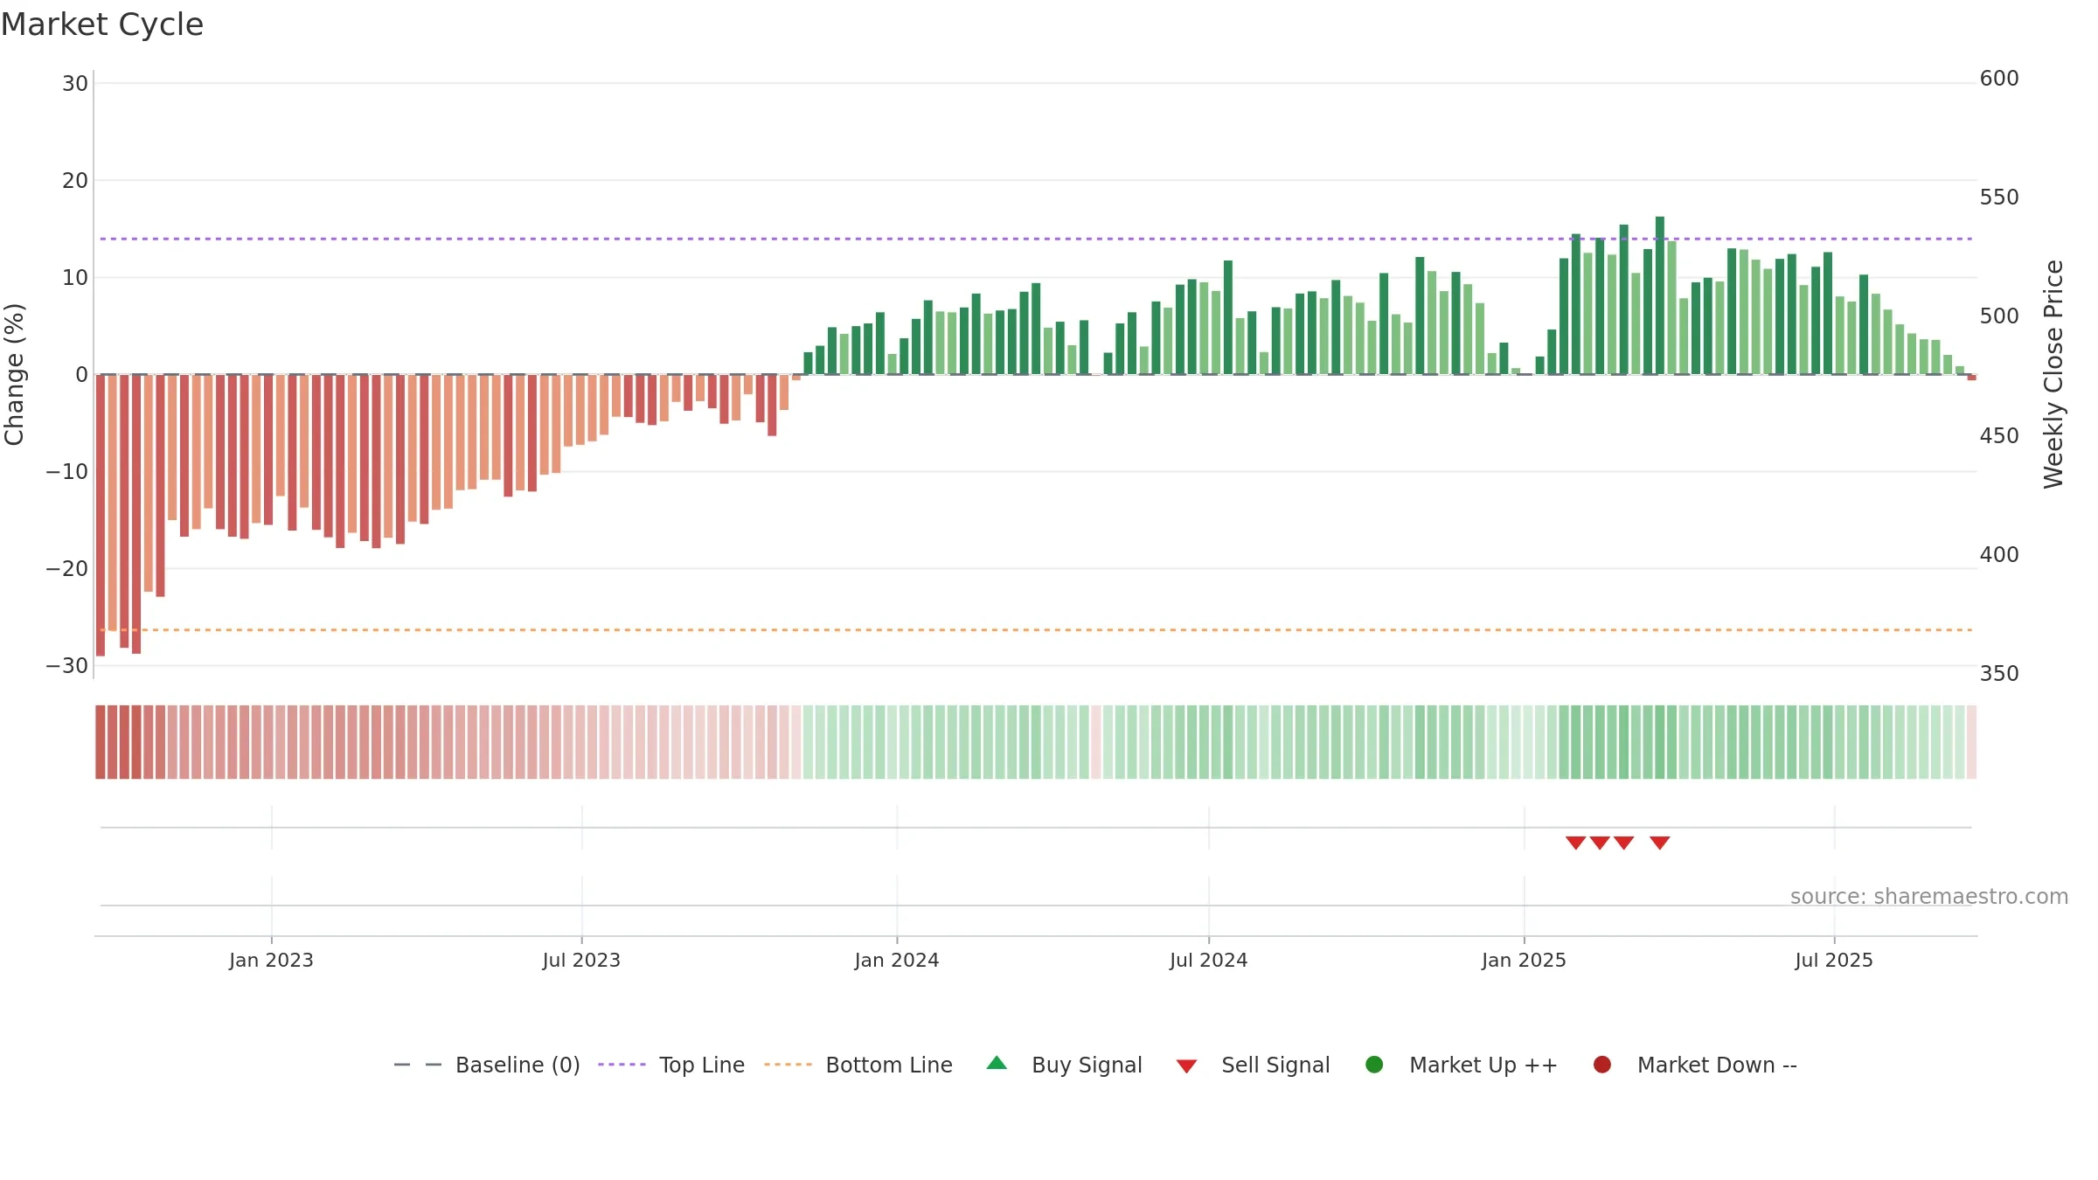
Task: Click the Weekly Close Price axis title
Action: [x=2053, y=374]
